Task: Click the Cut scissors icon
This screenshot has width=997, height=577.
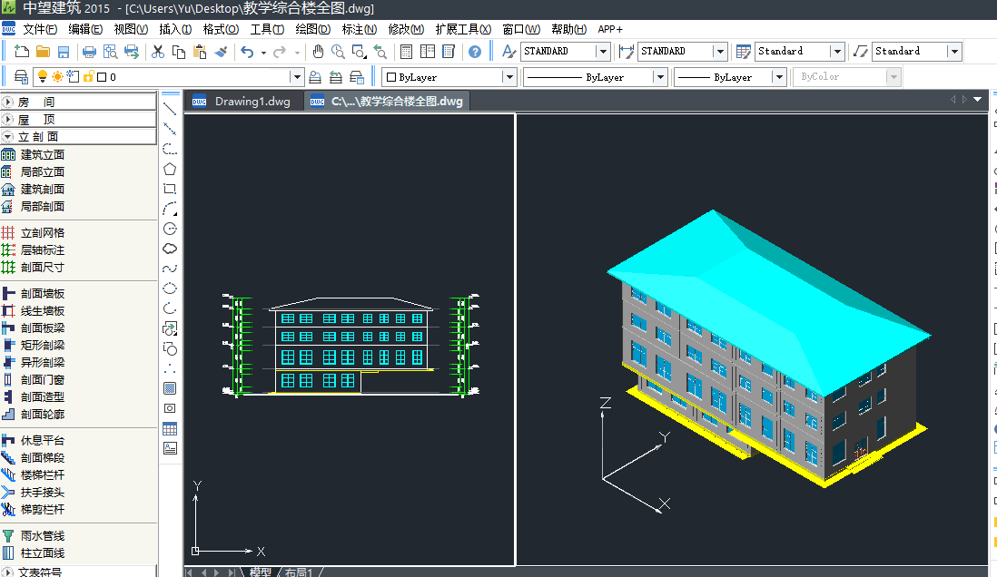Action: (x=158, y=52)
